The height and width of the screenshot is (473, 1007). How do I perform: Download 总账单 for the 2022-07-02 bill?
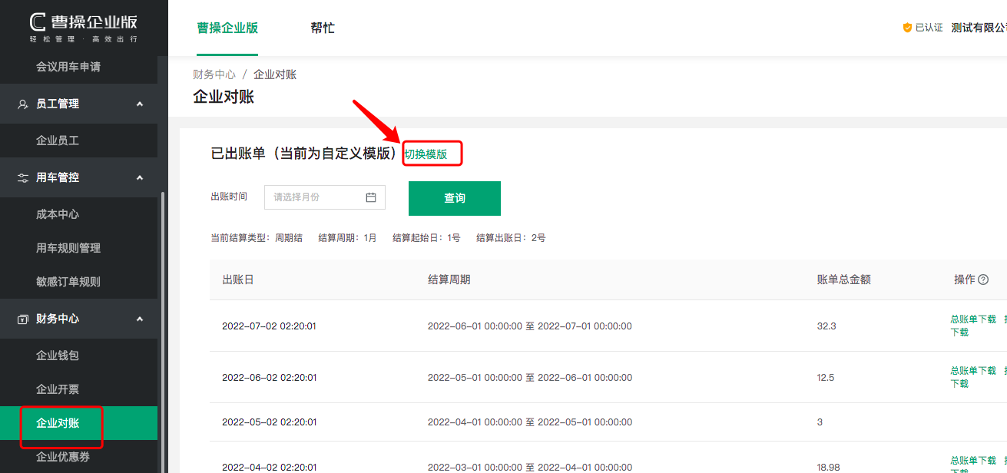(x=973, y=319)
